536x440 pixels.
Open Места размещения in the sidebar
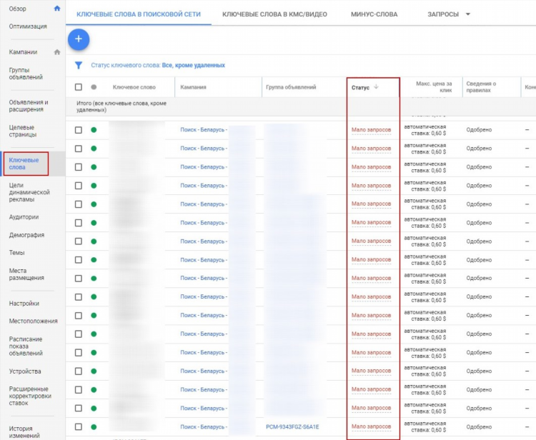tap(26, 274)
